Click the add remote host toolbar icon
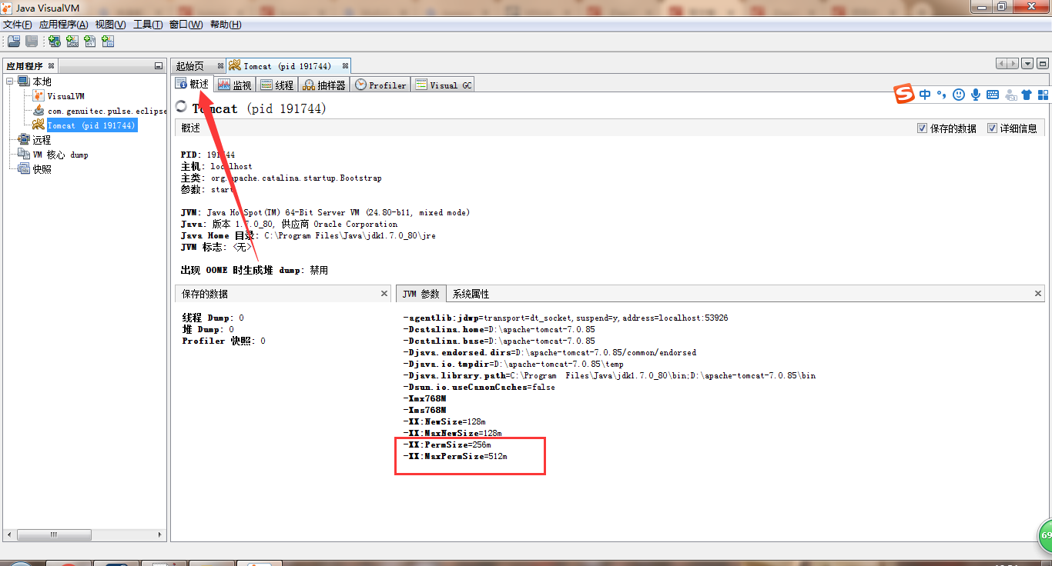 tap(54, 41)
